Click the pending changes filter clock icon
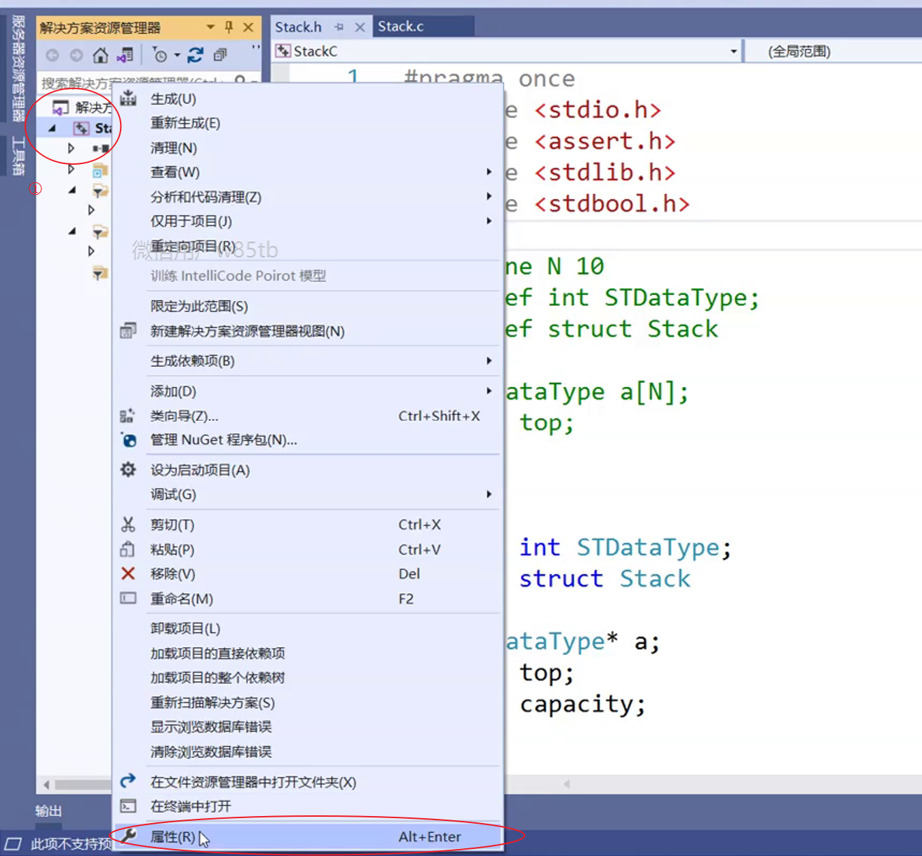Image resolution: width=922 pixels, height=856 pixels. click(x=160, y=55)
